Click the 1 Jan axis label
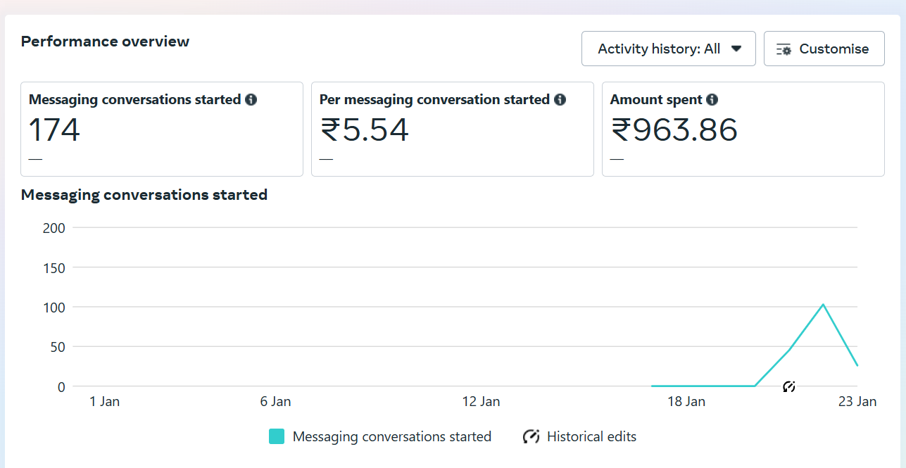The height and width of the screenshot is (468, 906). pos(104,402)
